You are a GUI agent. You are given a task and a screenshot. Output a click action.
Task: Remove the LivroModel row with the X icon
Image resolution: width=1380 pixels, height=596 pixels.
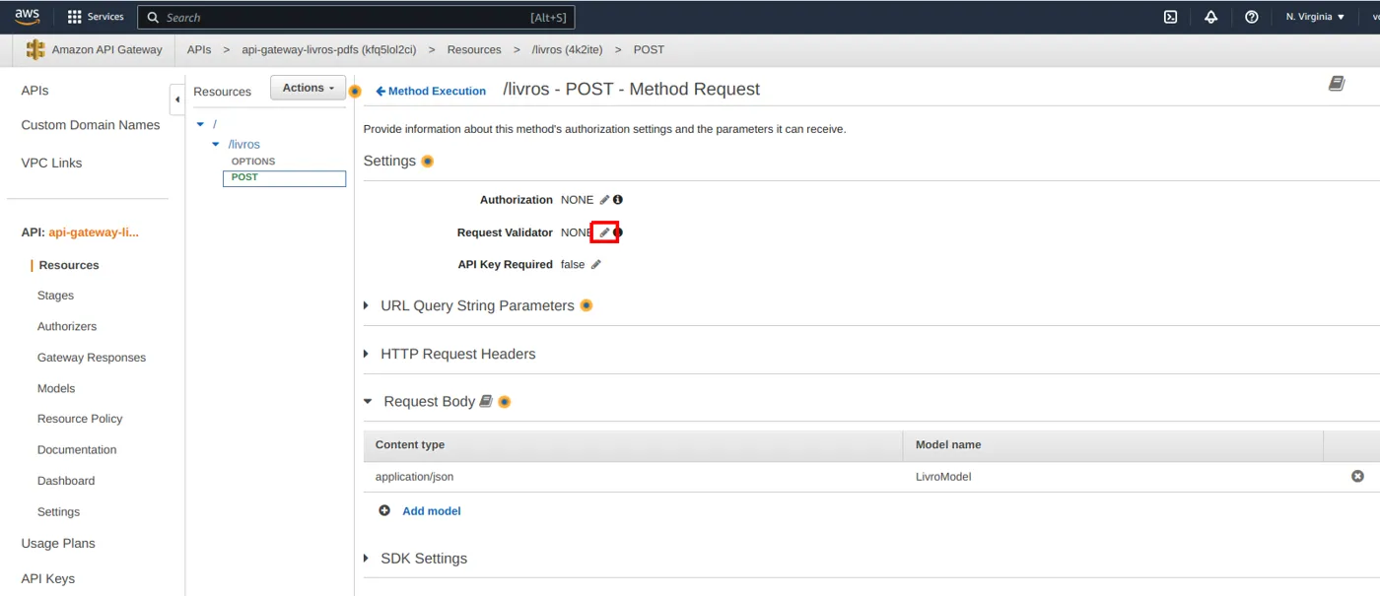[x=1357, y=476]
